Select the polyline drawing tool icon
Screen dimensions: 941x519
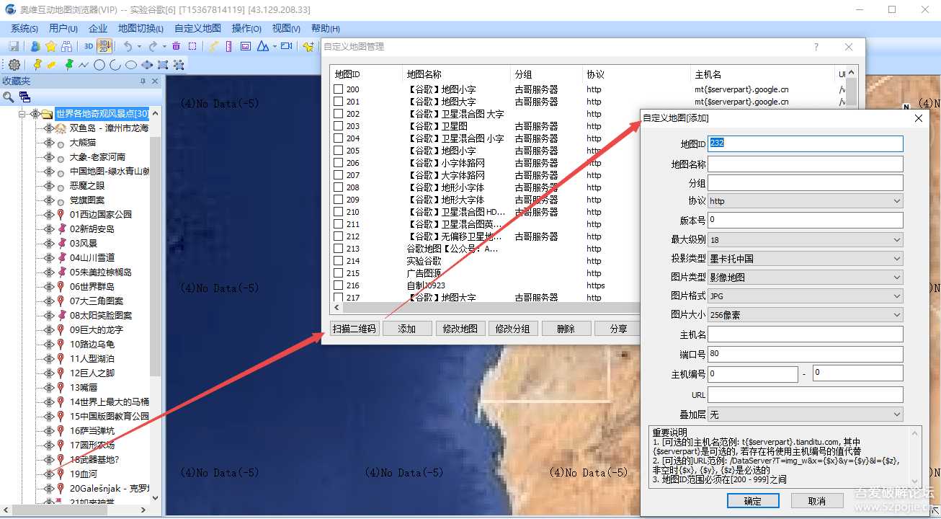pyautogui.click(x=84, y=64)
